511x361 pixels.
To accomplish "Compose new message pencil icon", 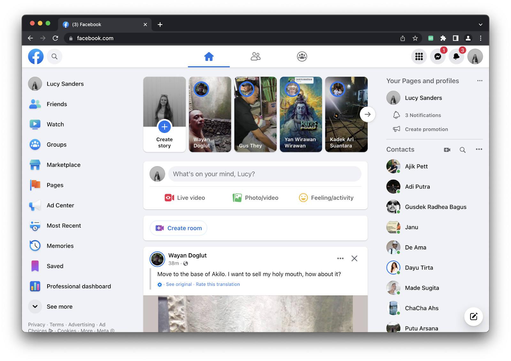I will pos(474,317).
